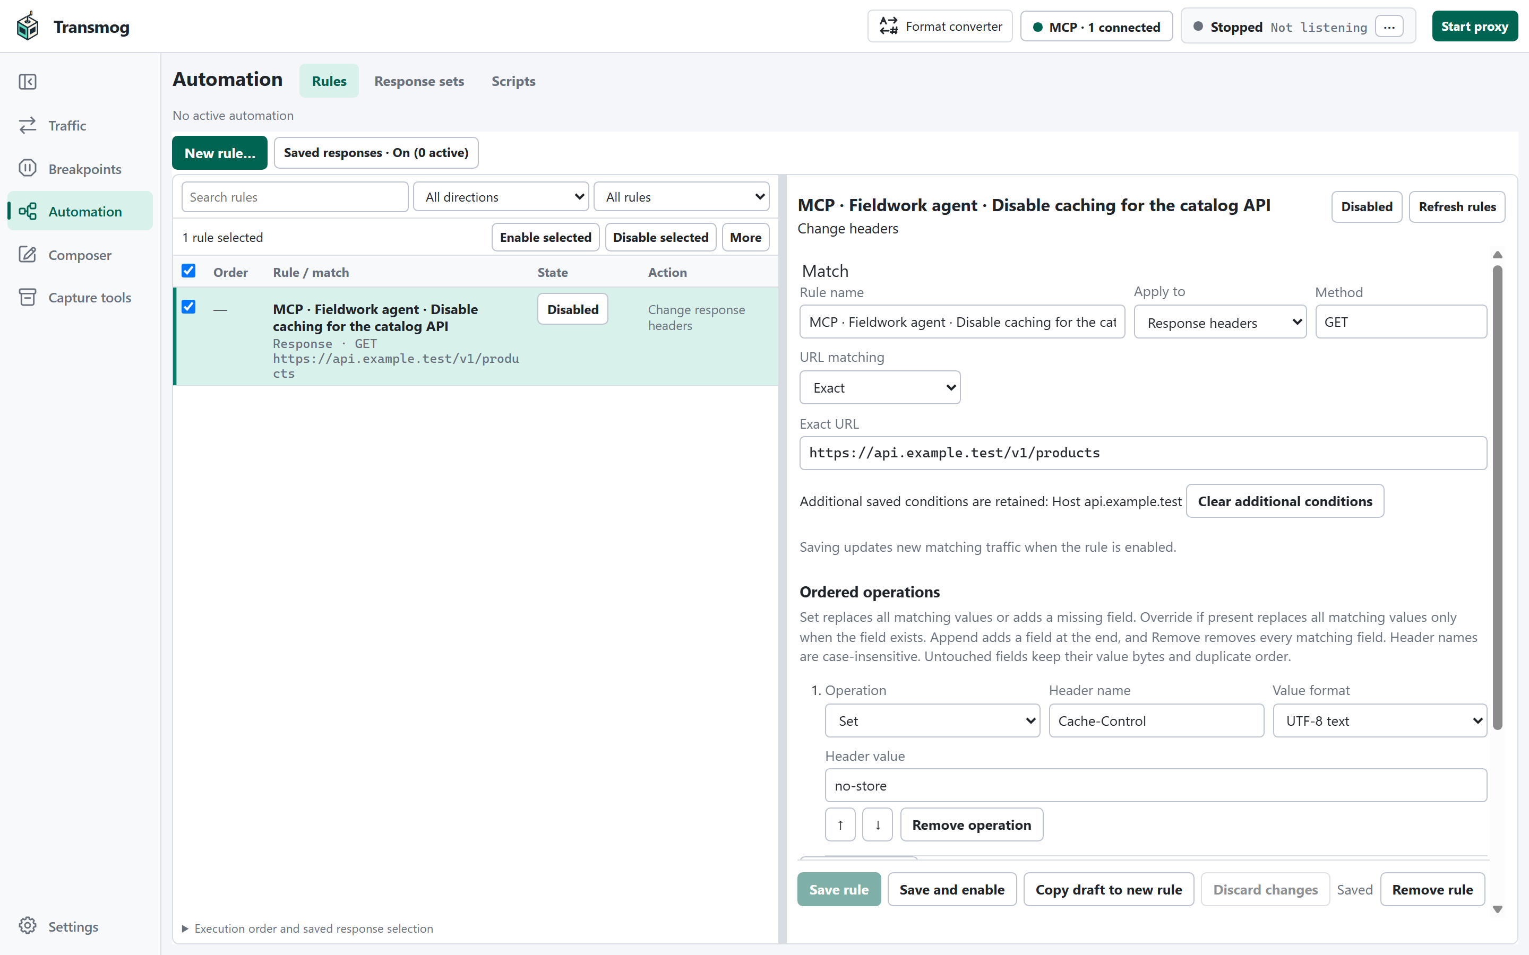The width and height of the screenshot is (1529, 955).
Task: Open the Apply to Response headers dropdown
Action: click(1219, 322)
